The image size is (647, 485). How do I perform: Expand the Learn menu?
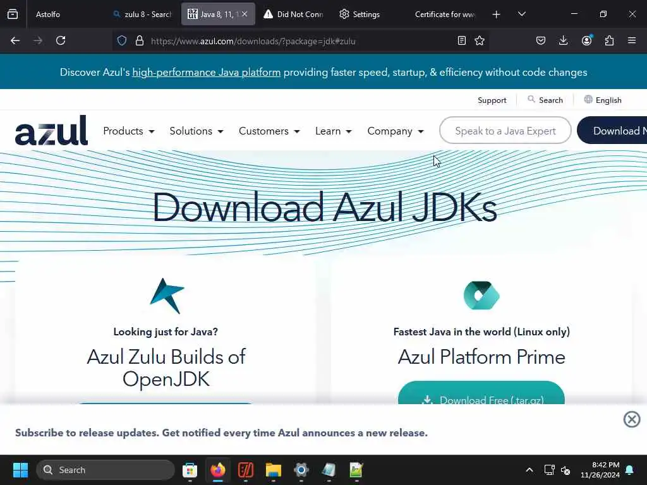[334, 131]
